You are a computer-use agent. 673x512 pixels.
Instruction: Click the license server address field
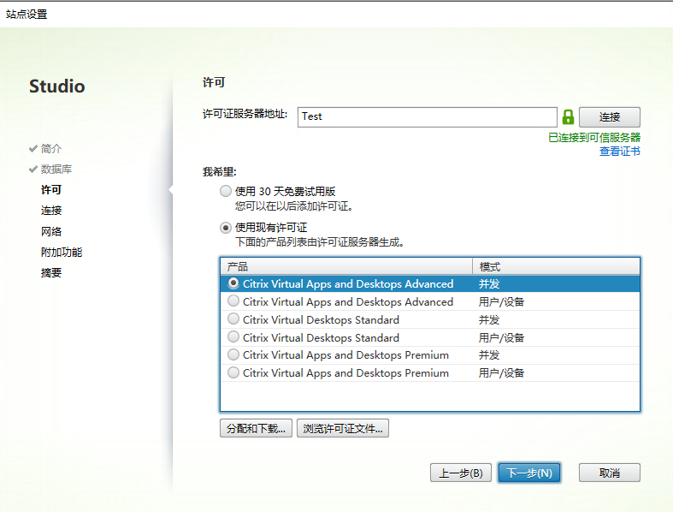click(428, 116)
